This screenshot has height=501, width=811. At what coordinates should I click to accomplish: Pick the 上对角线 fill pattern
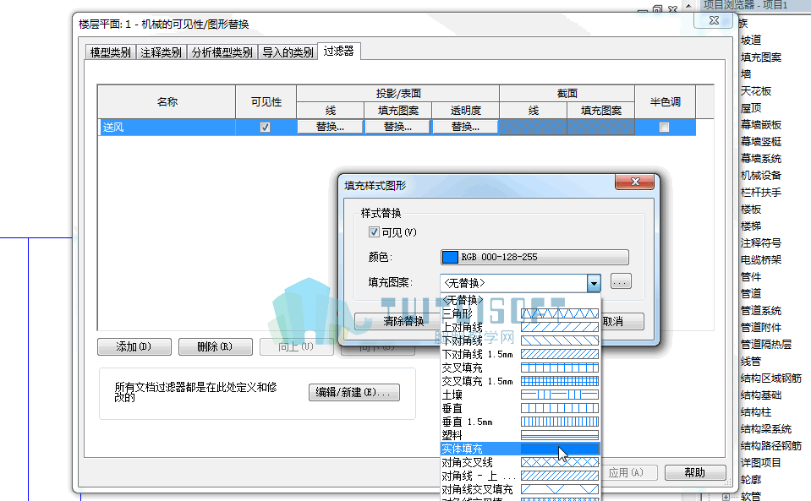pyautogui.click(x=520, y=327)
